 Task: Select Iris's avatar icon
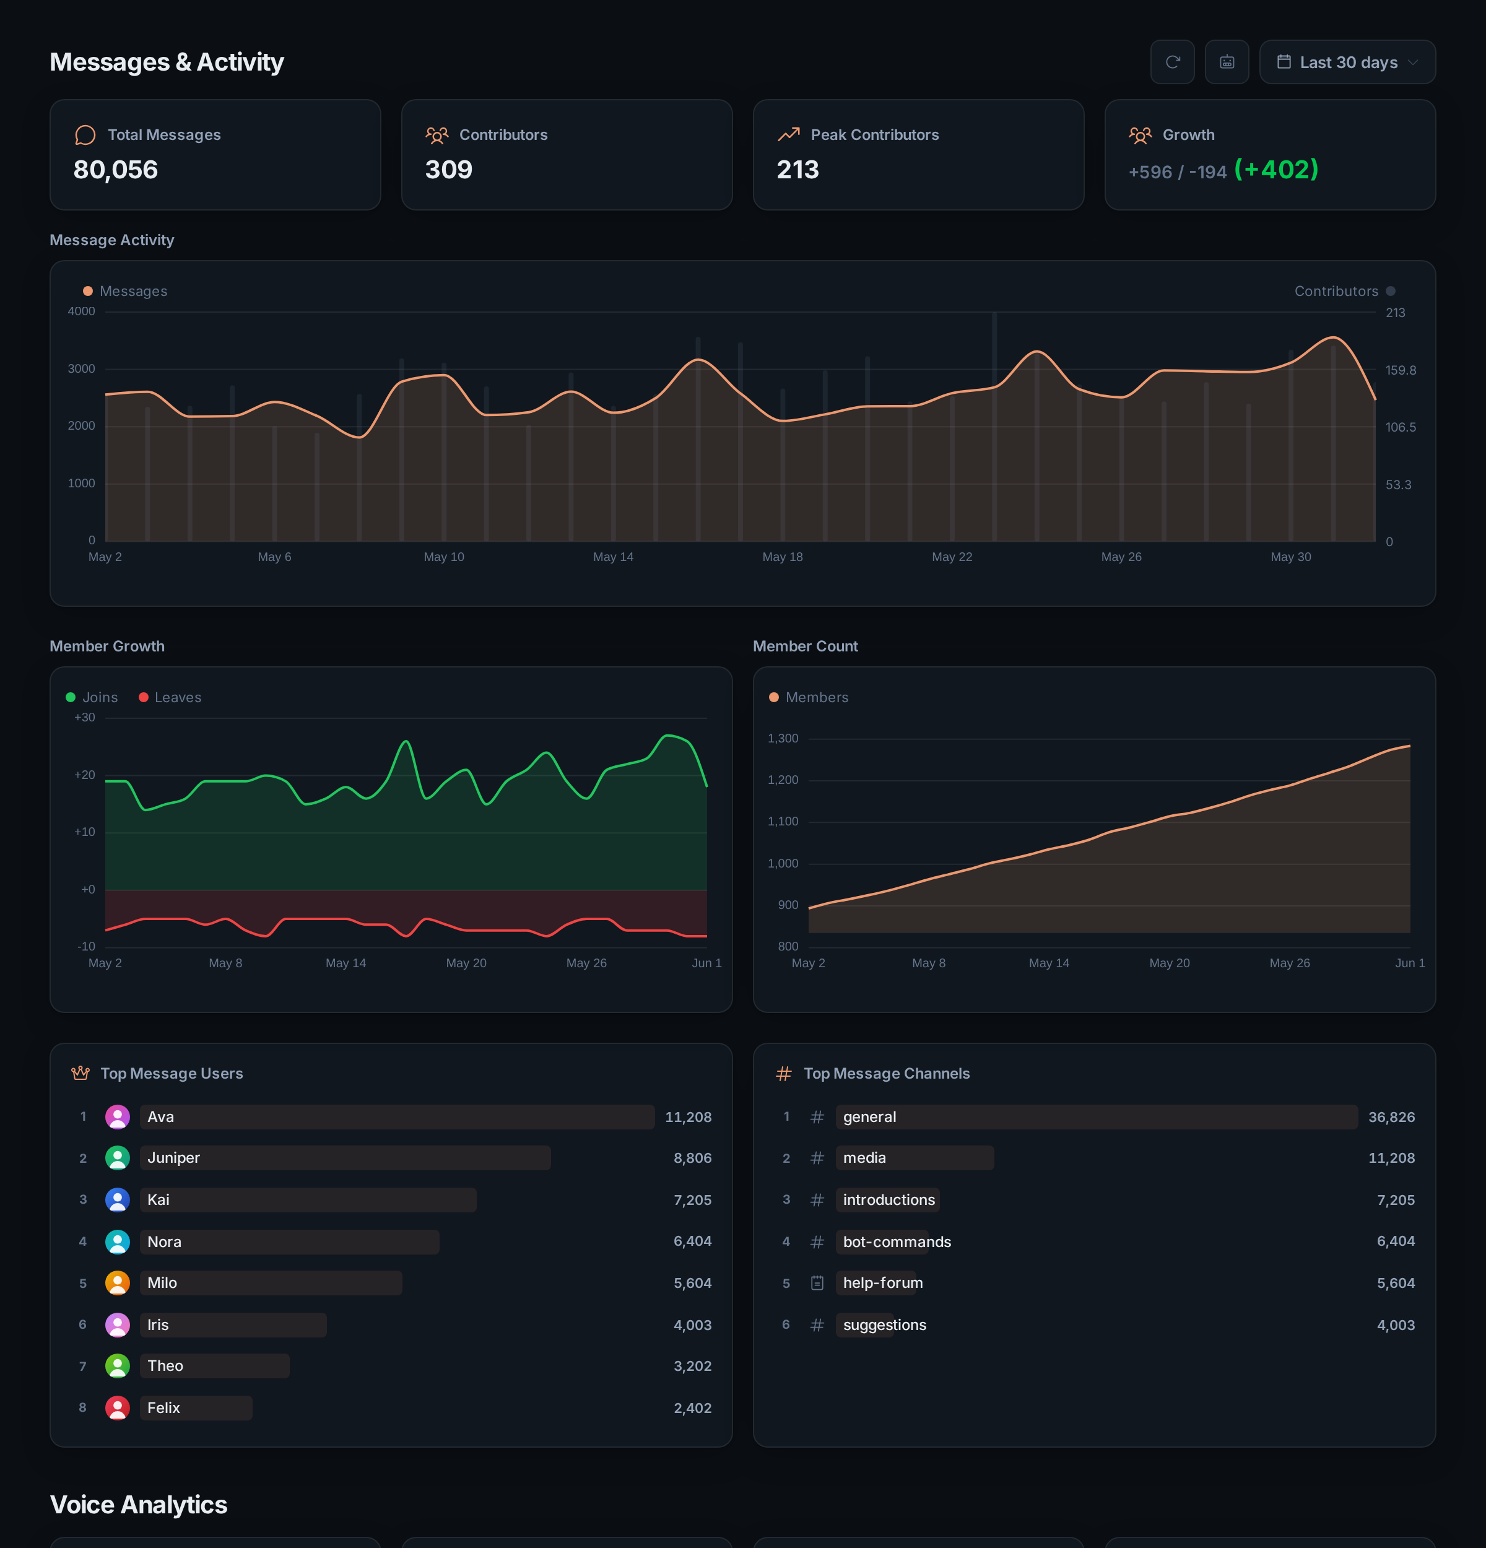(118, 1324)
